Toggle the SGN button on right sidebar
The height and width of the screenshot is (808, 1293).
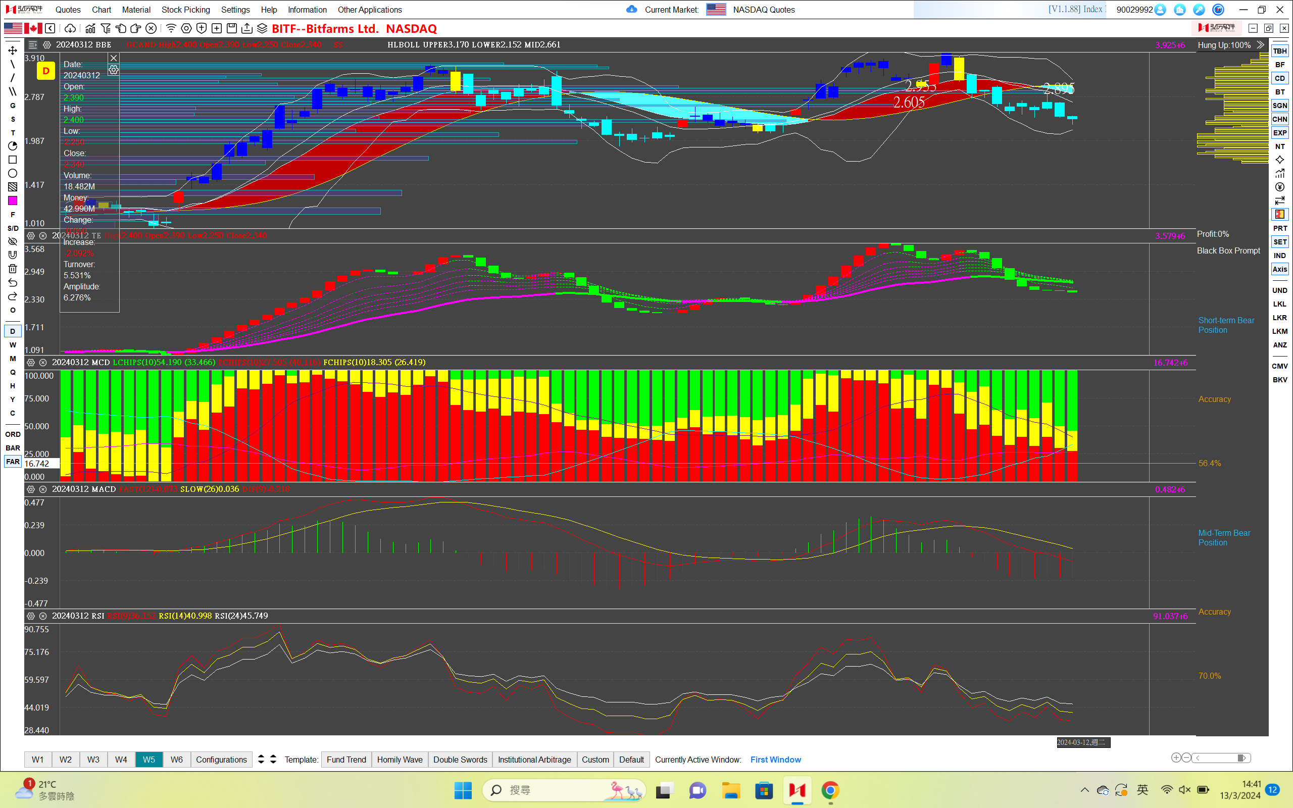1280,105
